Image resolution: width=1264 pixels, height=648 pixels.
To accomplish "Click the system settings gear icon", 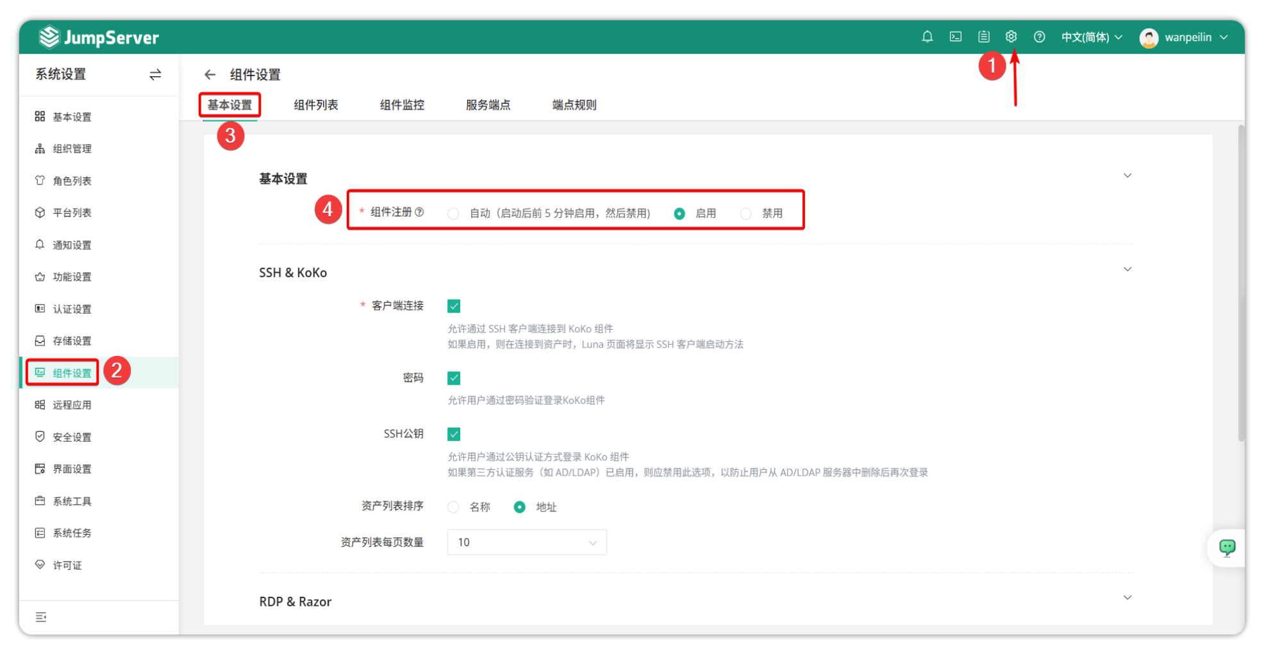I will coord(1011,36).
